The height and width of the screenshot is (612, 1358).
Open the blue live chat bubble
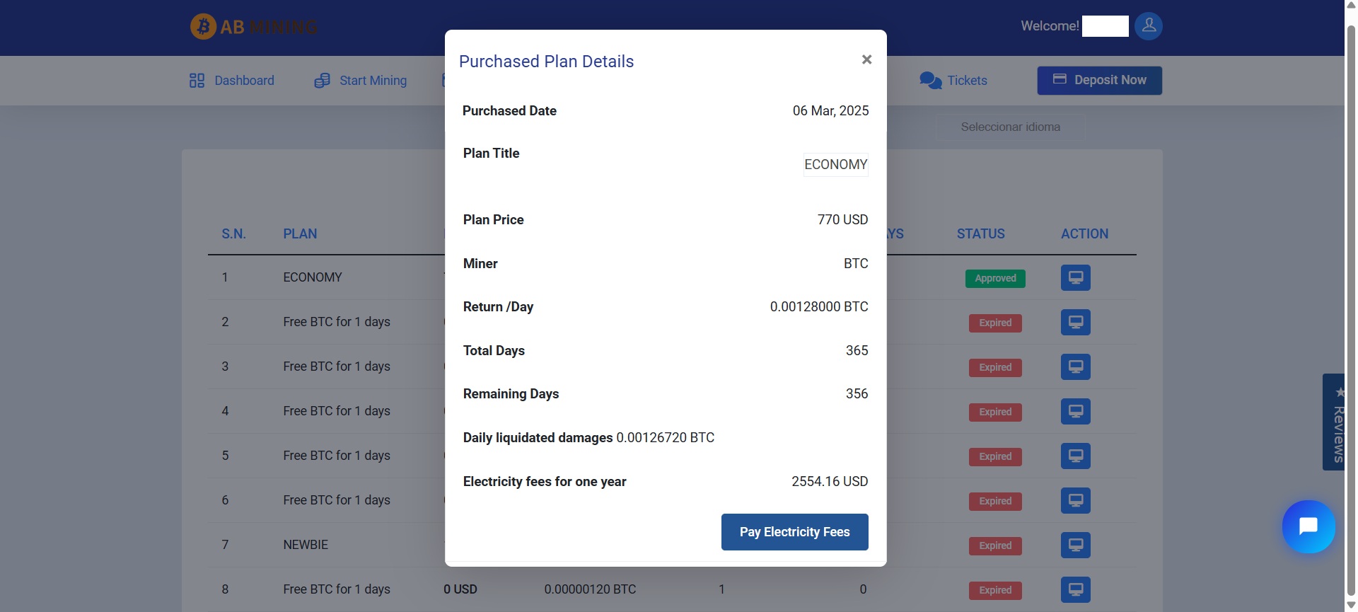(1308, 526)
